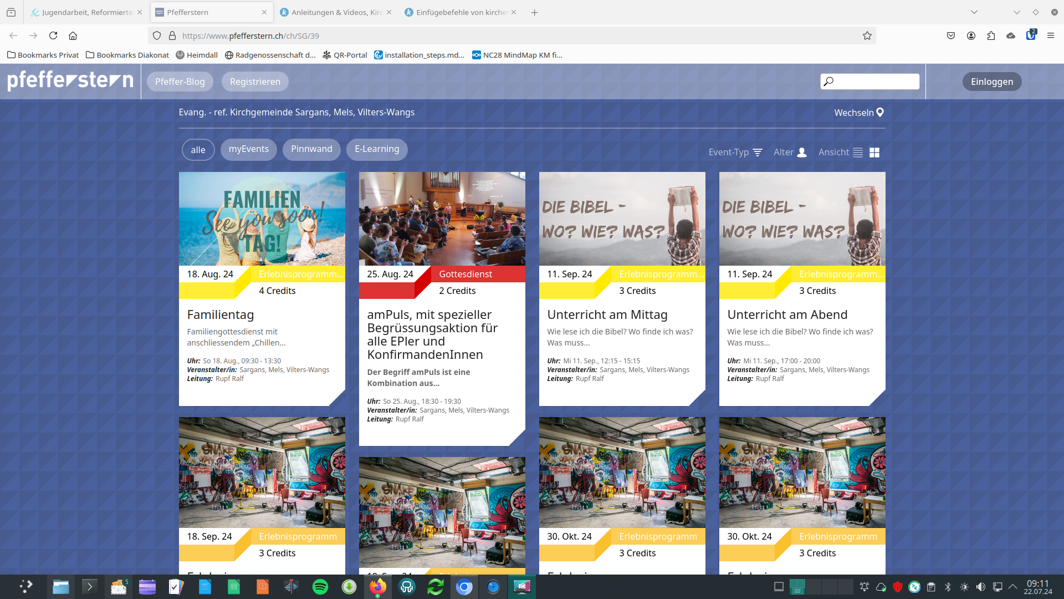Open the cloud sync extension icon
Image resolution: width=1064 pixels, height=599 pixels.
click(x=1011, y=35)
